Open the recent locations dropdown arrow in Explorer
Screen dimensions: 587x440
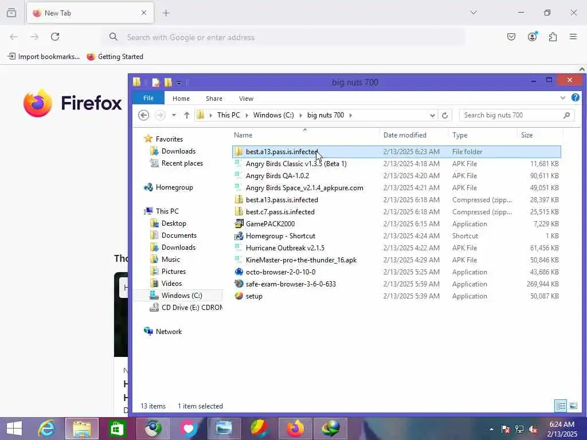pos(174,115)
